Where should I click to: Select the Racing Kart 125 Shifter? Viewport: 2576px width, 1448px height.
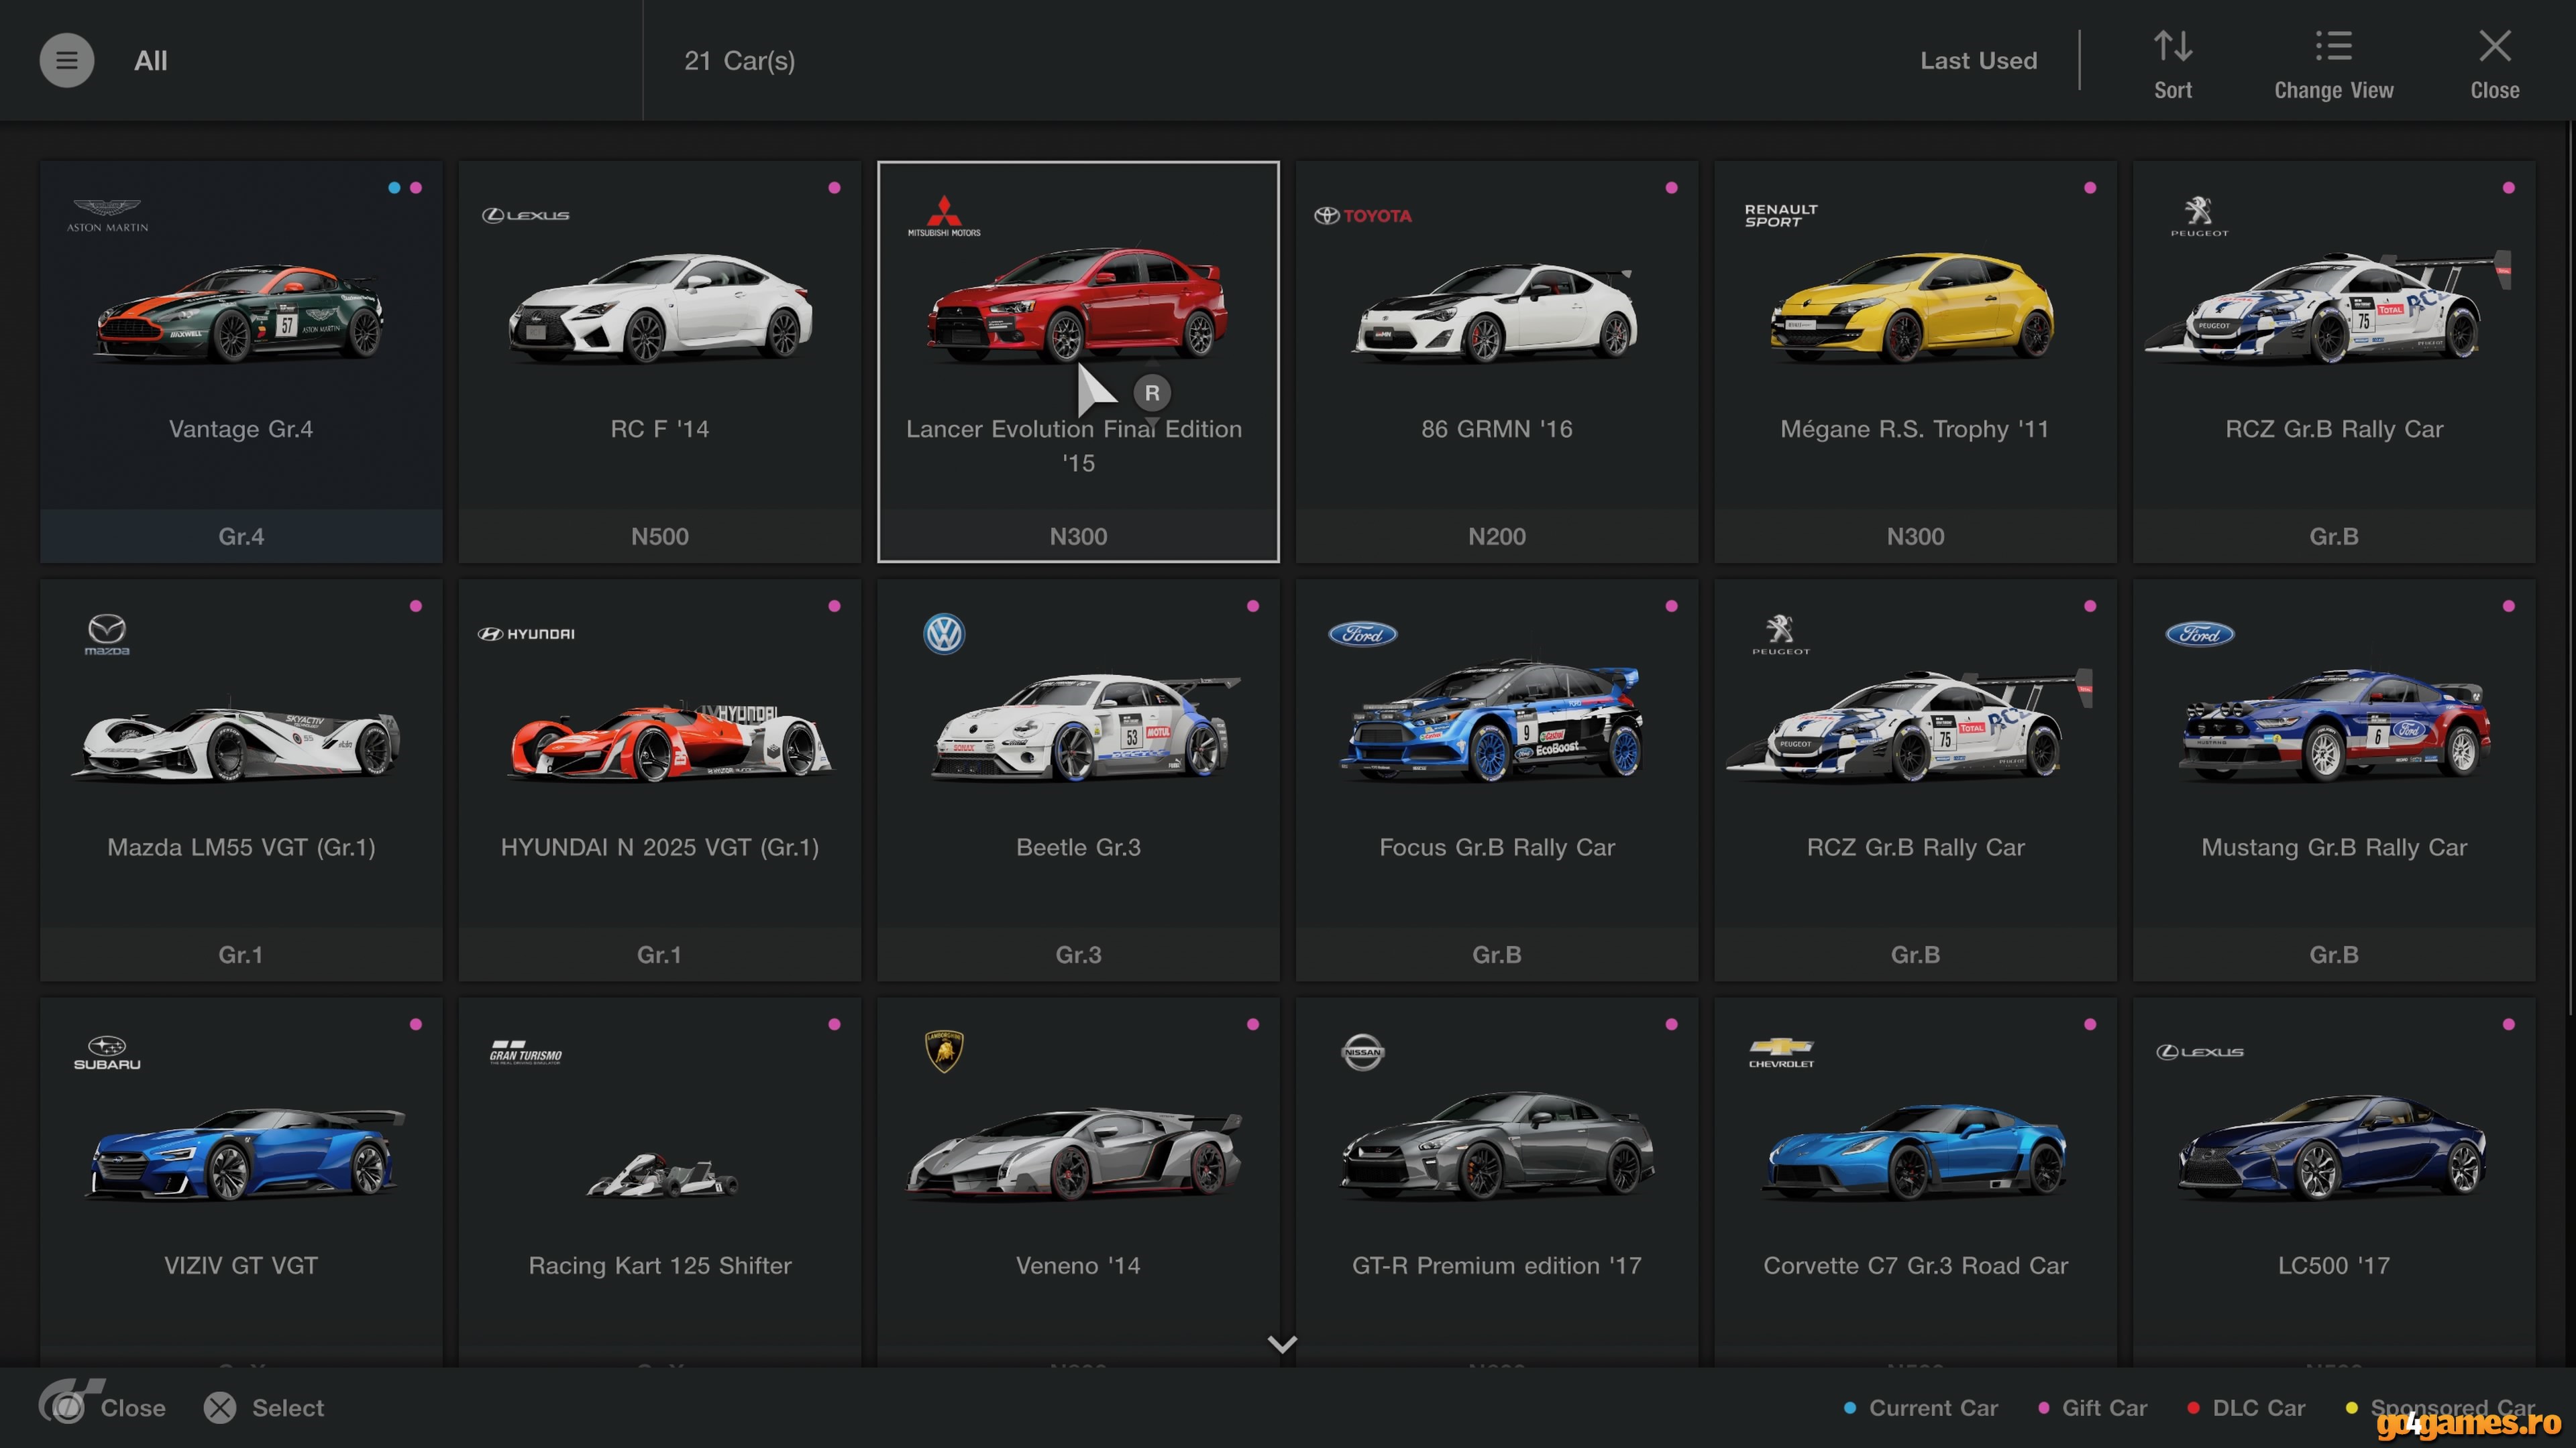tap(659, 1182)
